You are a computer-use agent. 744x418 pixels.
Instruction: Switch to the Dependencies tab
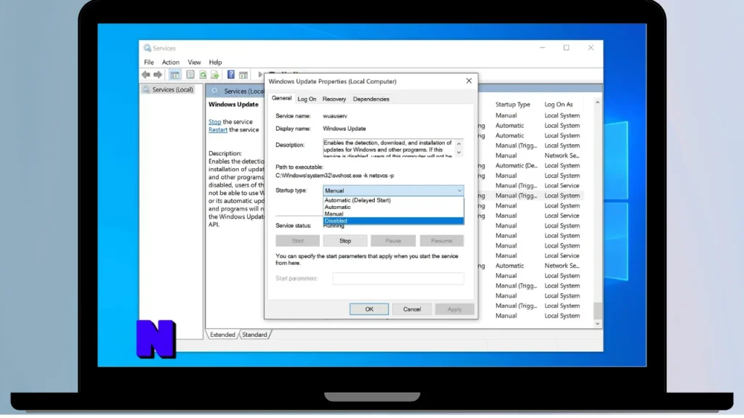[x=371, y=99]
